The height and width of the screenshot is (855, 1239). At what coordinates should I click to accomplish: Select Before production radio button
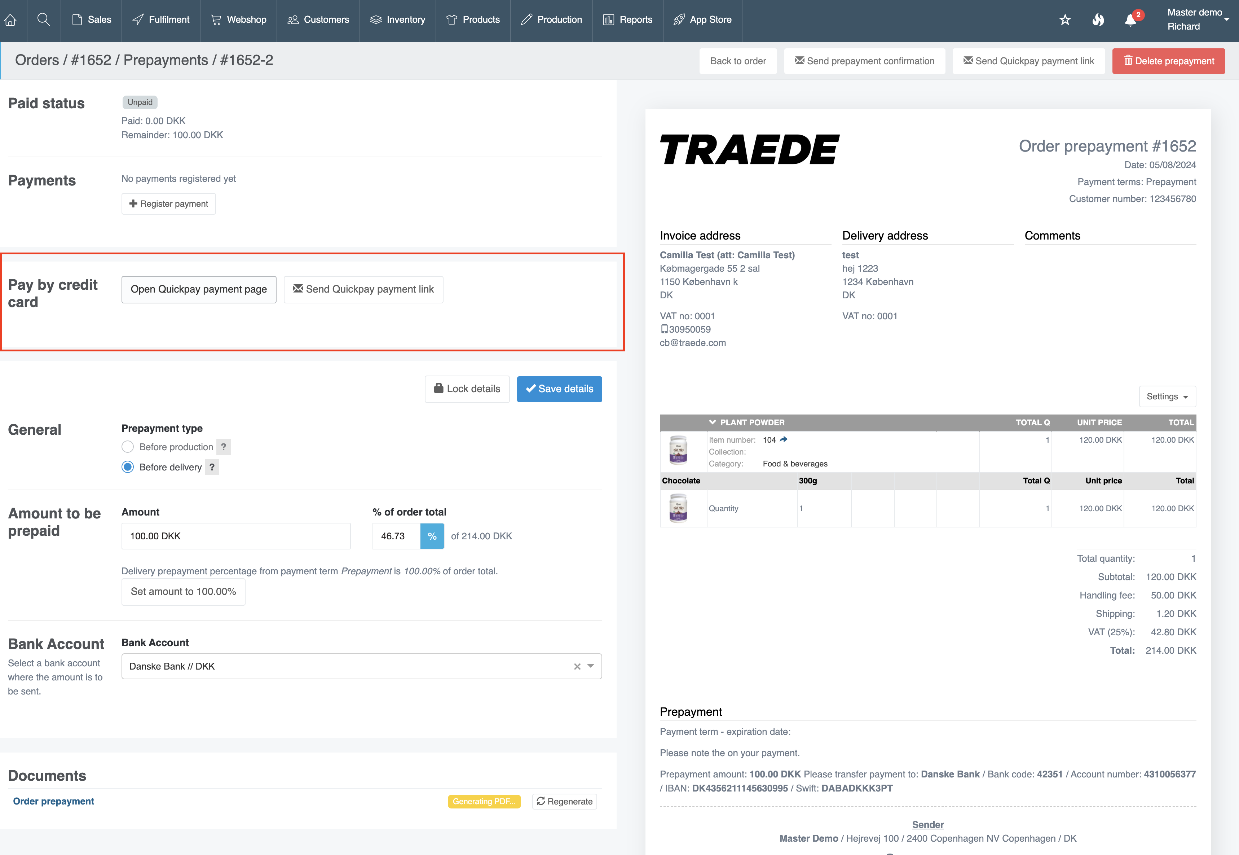pos(127,447)
